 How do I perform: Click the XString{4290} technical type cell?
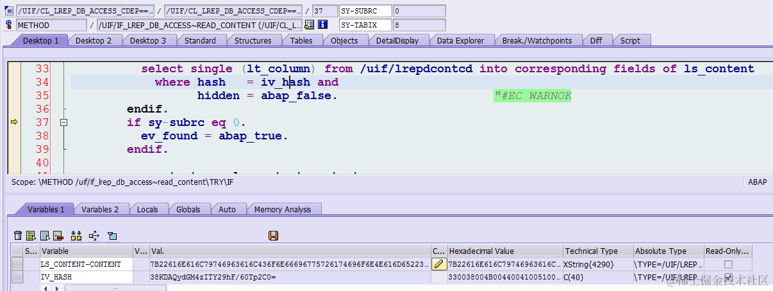pyautogui.click(x=597, y=263)
